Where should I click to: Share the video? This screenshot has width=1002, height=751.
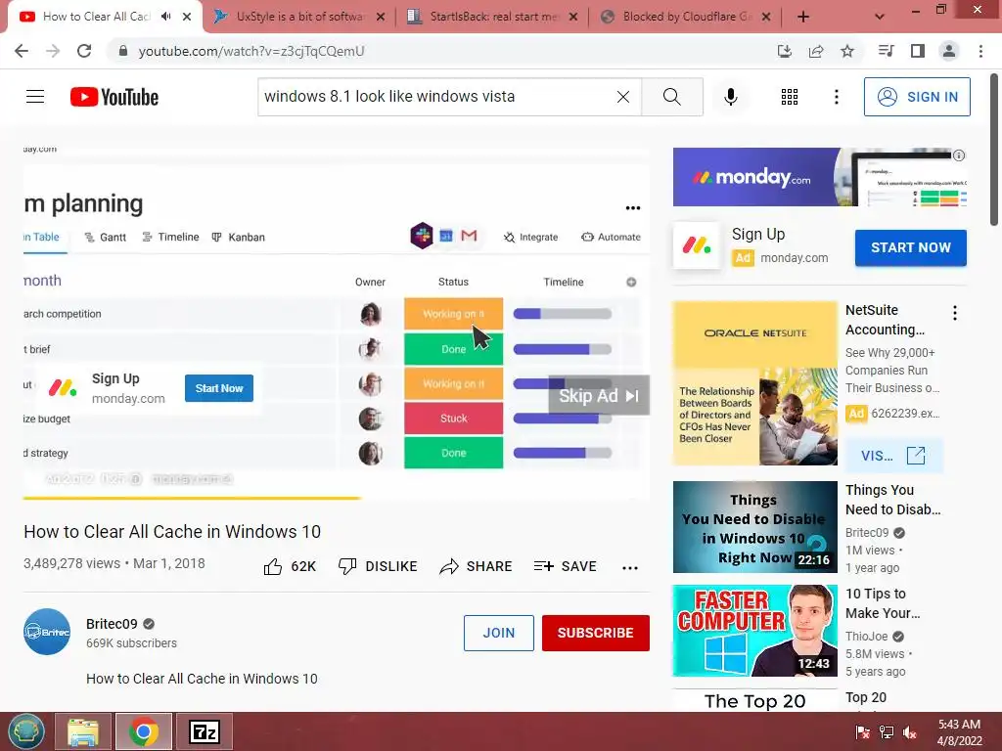[x=477, y=566]
